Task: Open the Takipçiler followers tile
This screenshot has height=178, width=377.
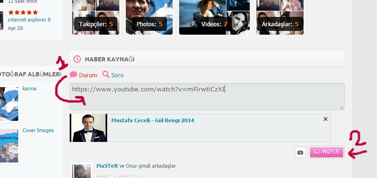Action: pos(96,17)
